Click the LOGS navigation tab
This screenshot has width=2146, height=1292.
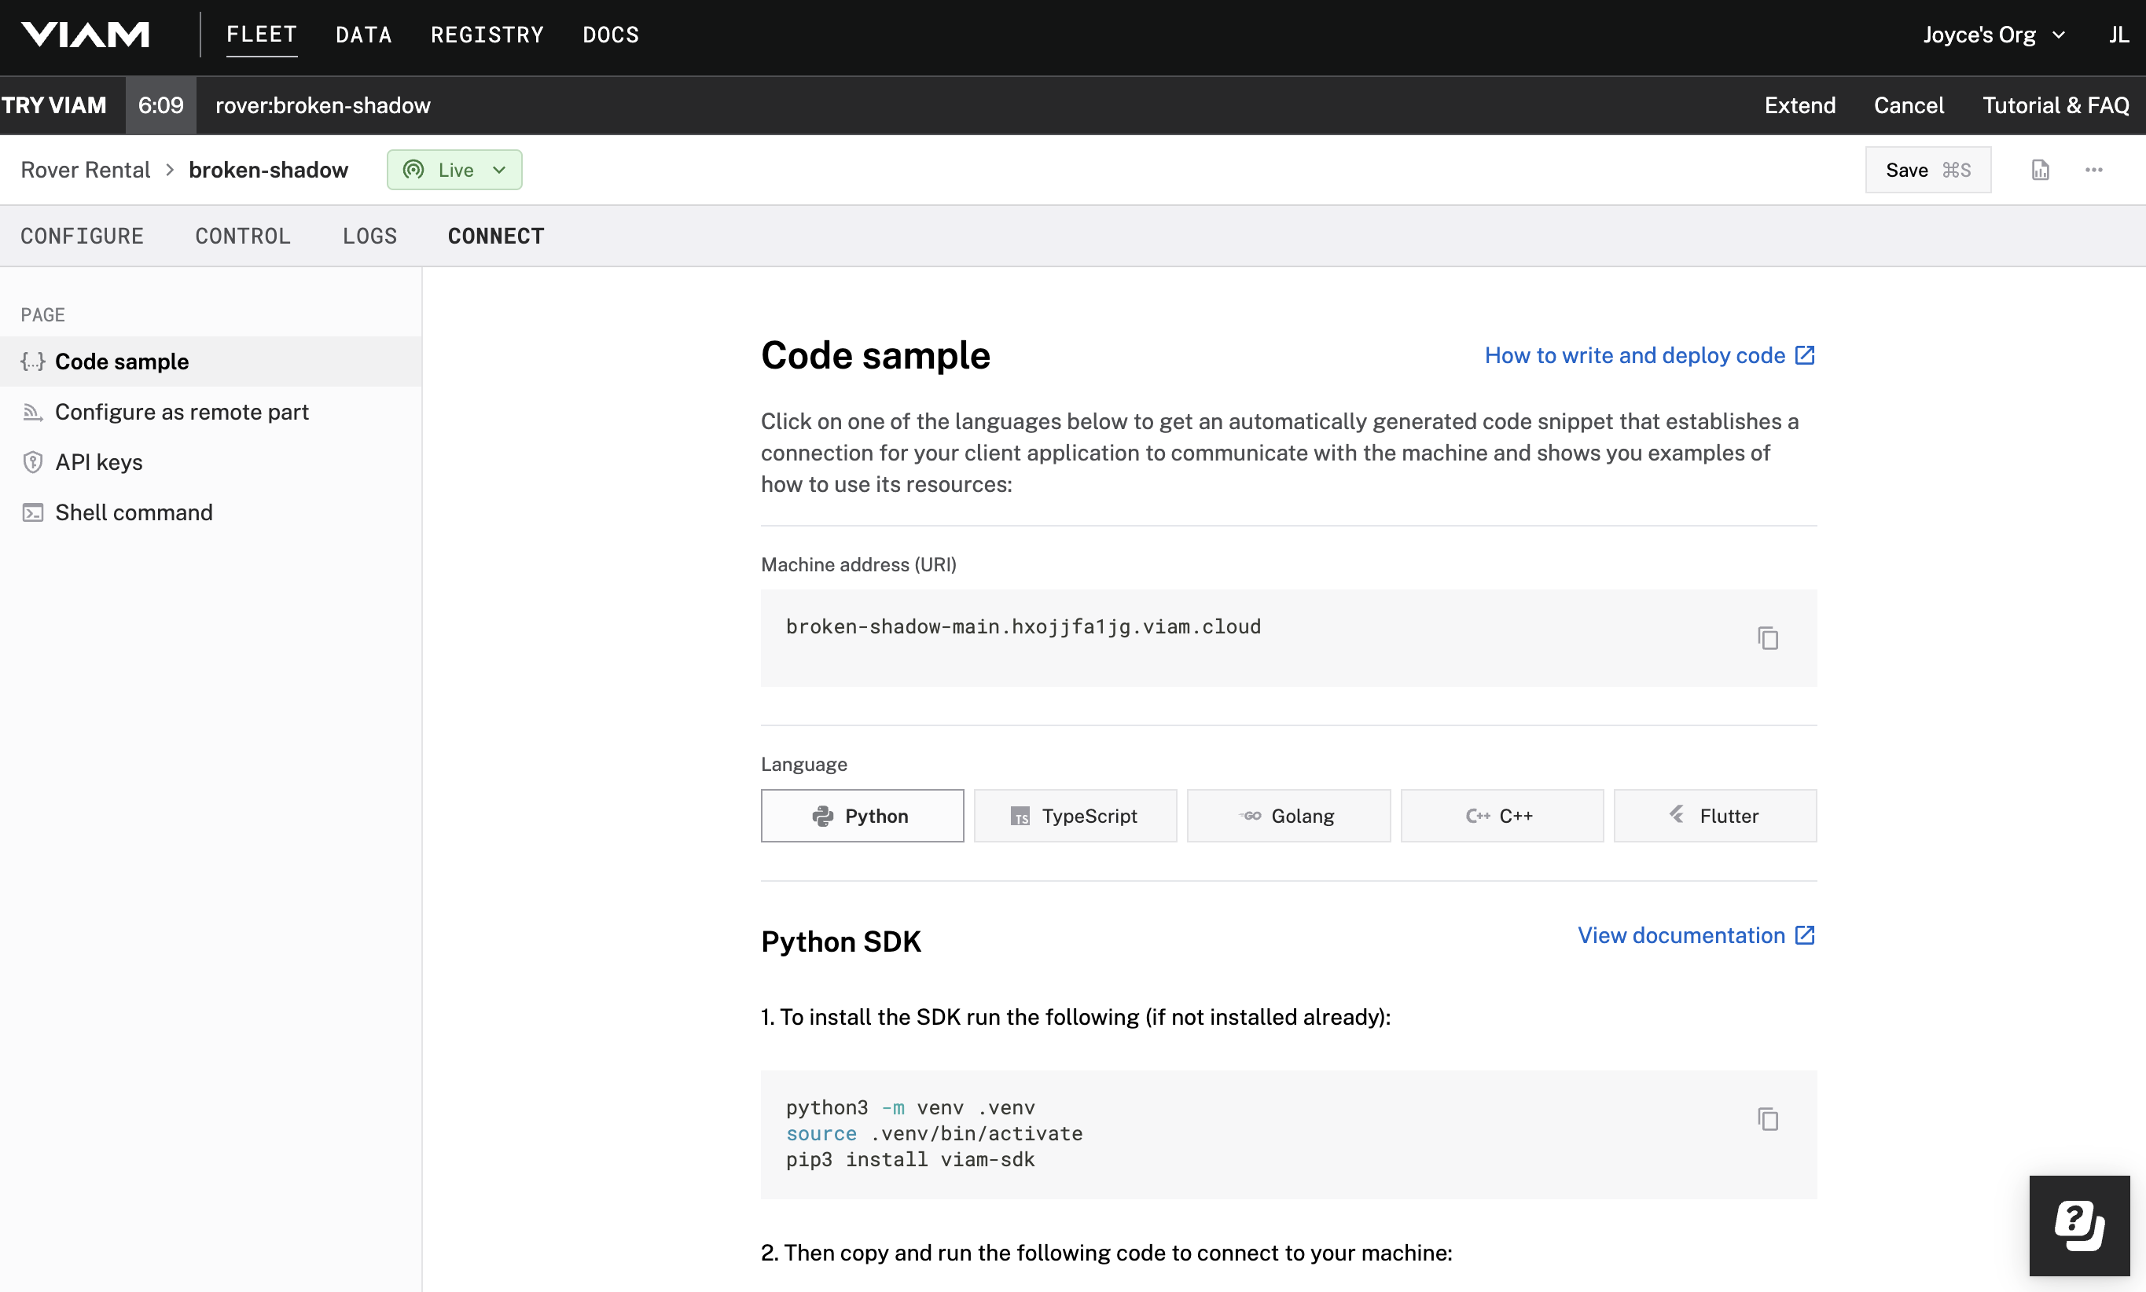tap(369, 236)
